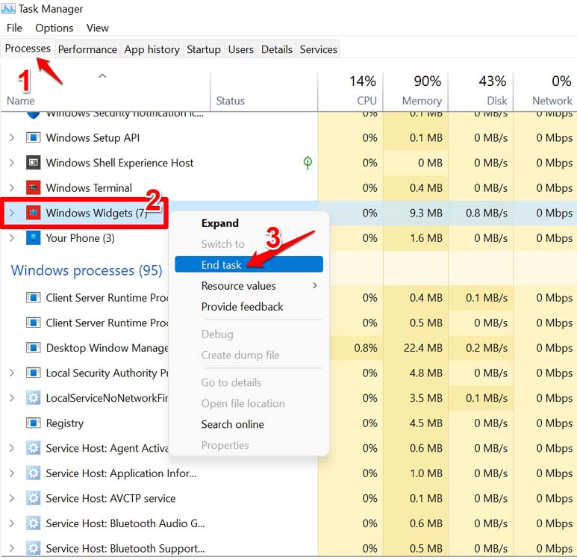577x560 pixels.
Task: Click the Windows Terminal process icon
Action: pos(33,188)
